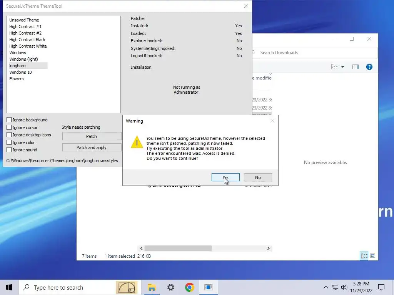
Task: Click the Search Downloads field in Explorer
Action: click(x=314, y=52)
